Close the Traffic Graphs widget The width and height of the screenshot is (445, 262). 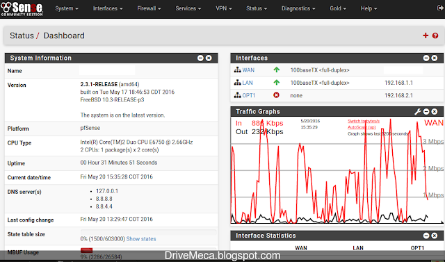435,112
